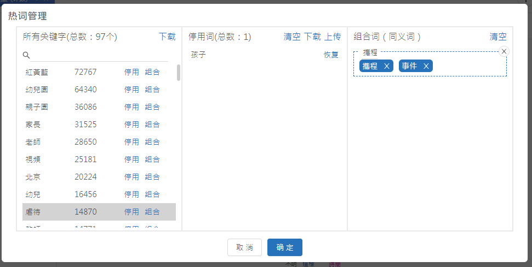Disable the keyword 老師
The image size is (532, 267).
pyautogui.click(x=131, y=142)
